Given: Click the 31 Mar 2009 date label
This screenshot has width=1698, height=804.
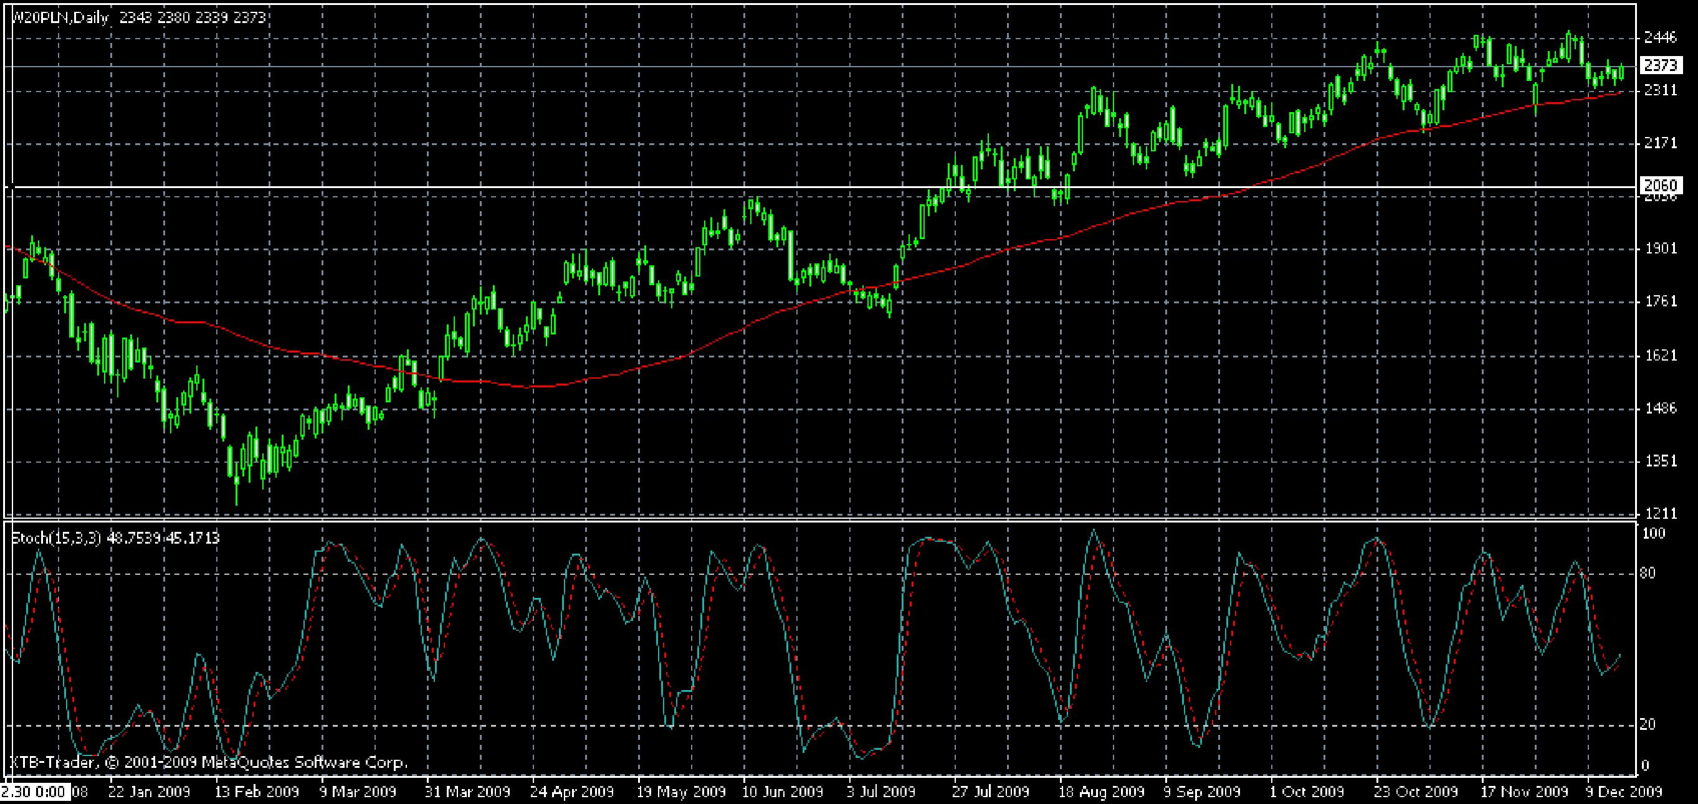Looking at the screenshot, I should (468, 792).
